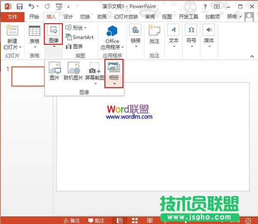Switch to the 动画 tab
Image resolution: width=258 pixels, height=224 pixels.
[102, 17]
